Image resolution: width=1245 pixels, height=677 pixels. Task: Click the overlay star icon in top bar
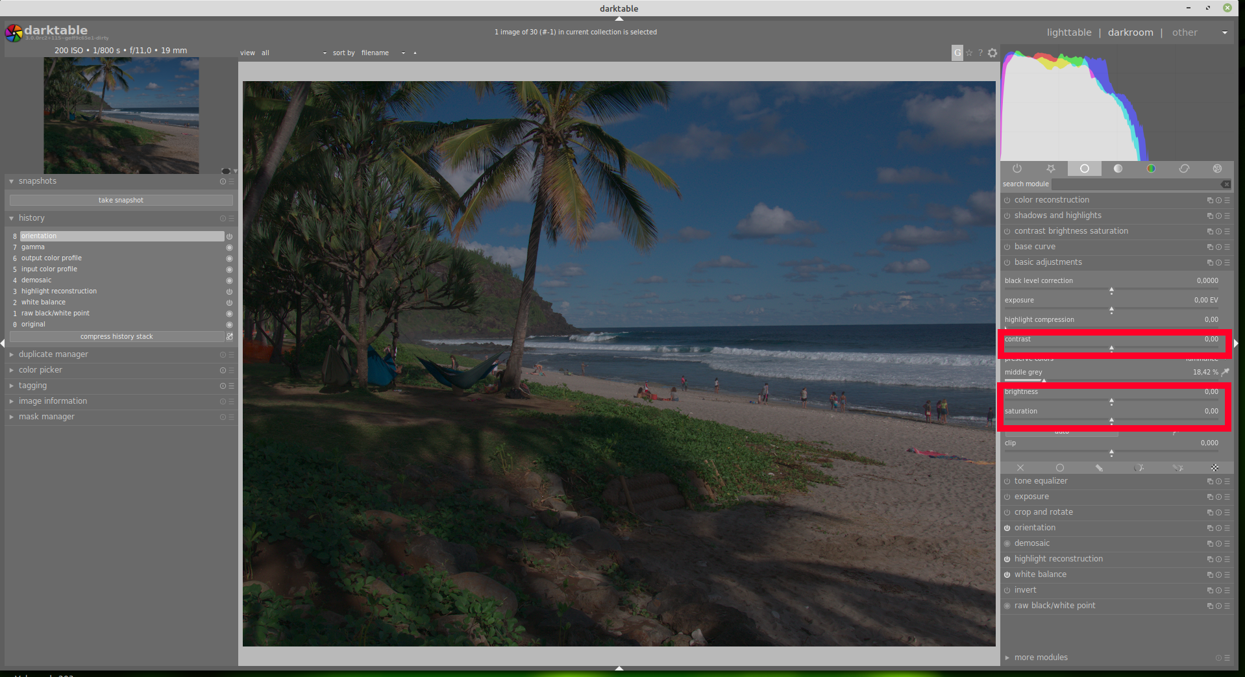point(970,53)
